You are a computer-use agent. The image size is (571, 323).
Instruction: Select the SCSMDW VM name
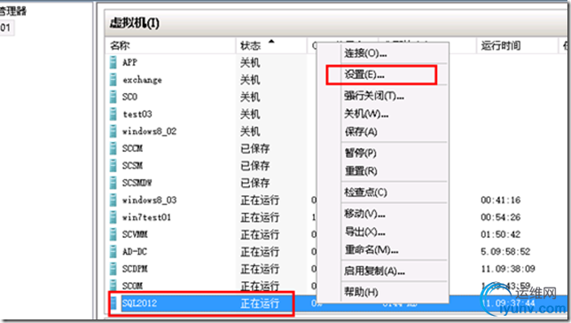(137, 182)
